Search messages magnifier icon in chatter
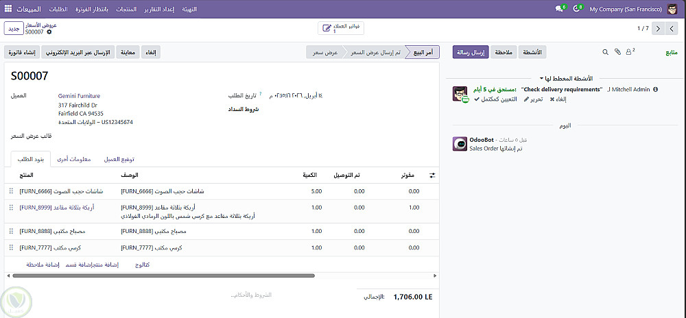 [606, 52]
